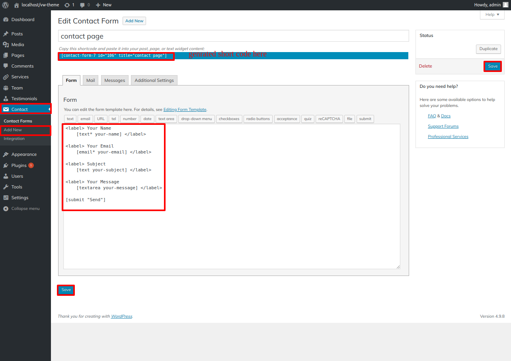Click the red Delete link
This screenshot has width=511, height=361.
tap(425, 66)
